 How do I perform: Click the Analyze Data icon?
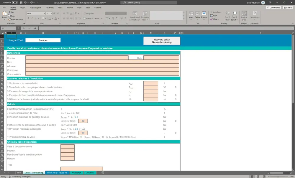(x=244, y=14)
